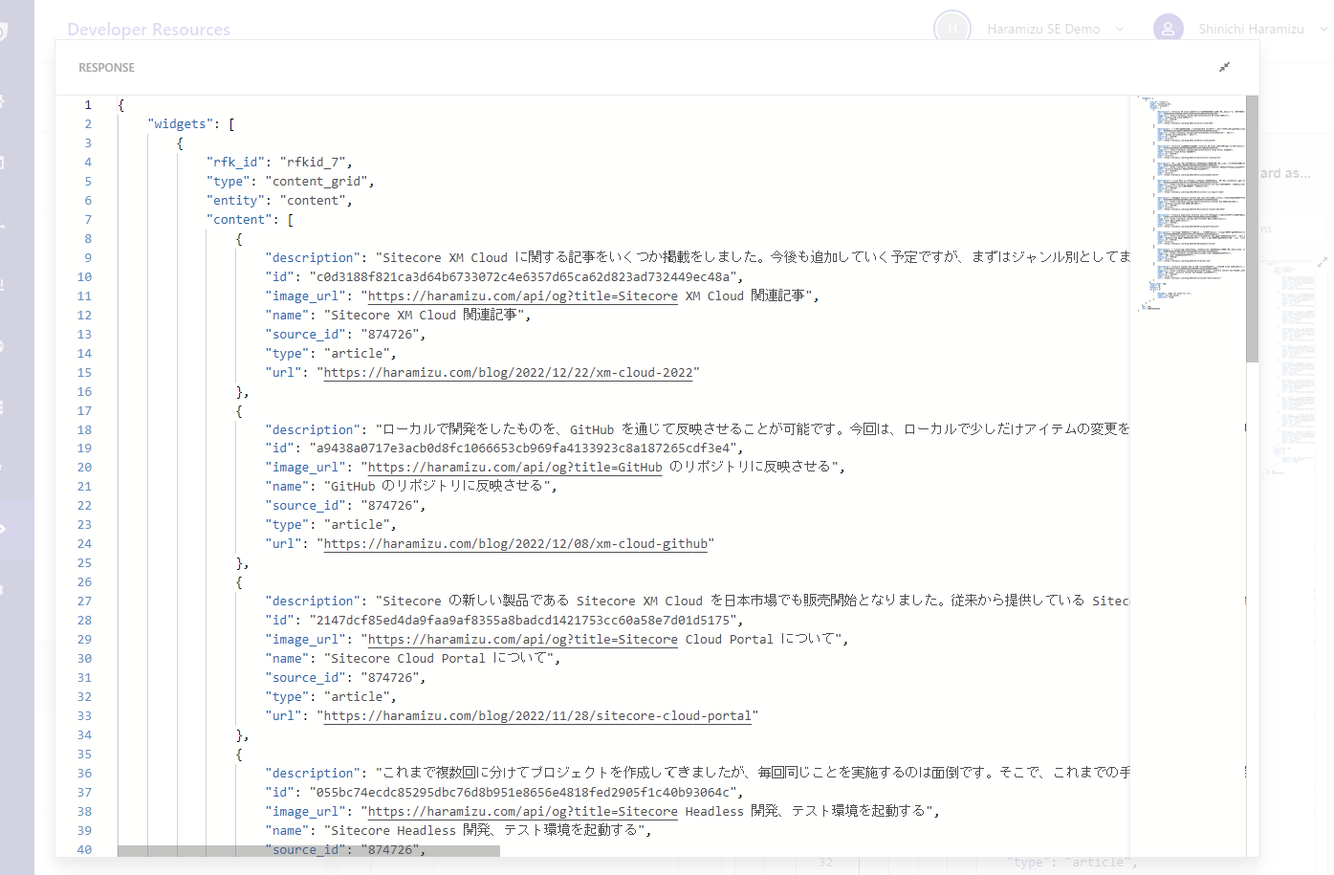Click the id value starting c0d3188f
This screenshot has height=875, width=1334.
coord(522,277)
